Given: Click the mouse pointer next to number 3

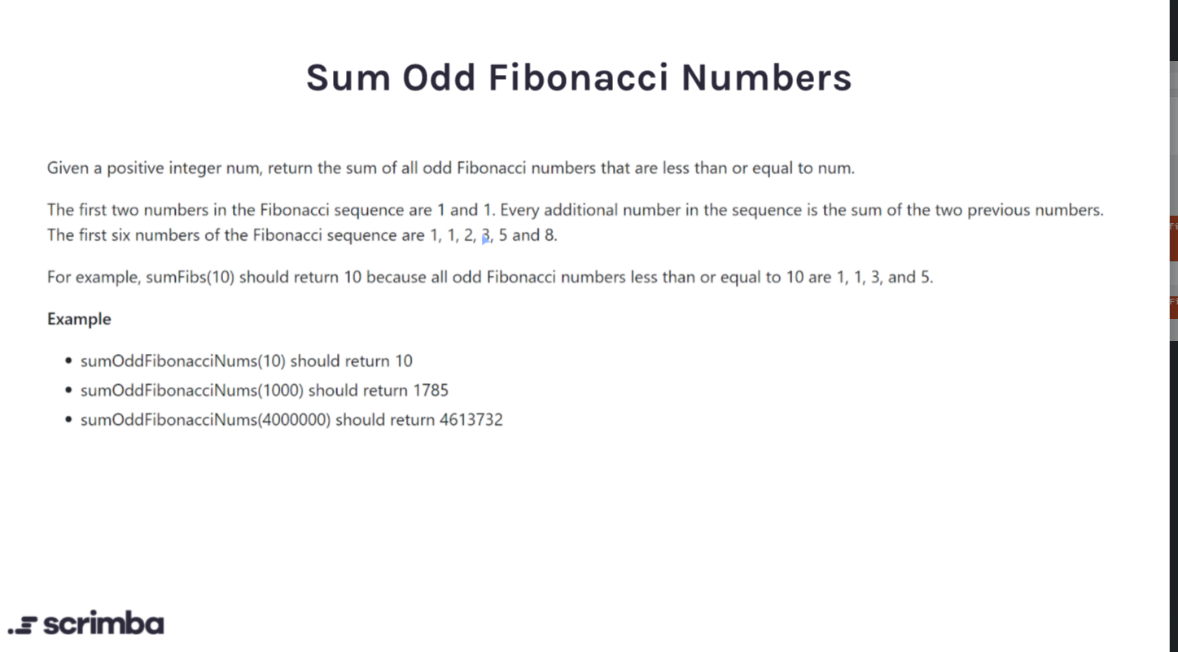Looking at the screenshot, I should [x=486, y=239].
